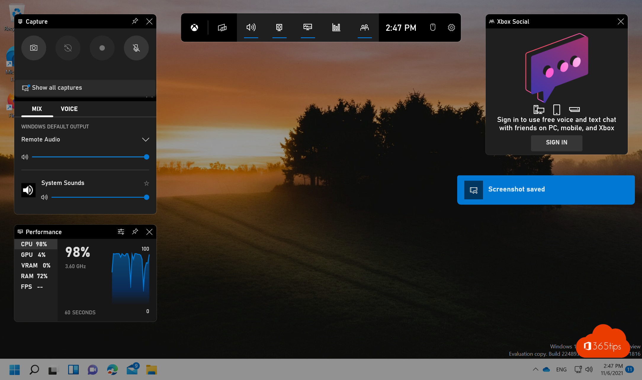This screenshot has width=642, height=380.
Task: Click the screenshot saved notification icon
Action: [x=473, y=189]
